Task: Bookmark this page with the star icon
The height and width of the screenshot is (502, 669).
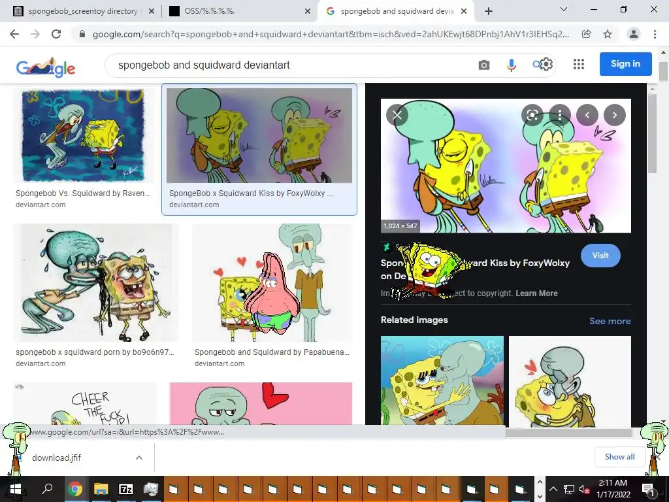Action: 608,34
